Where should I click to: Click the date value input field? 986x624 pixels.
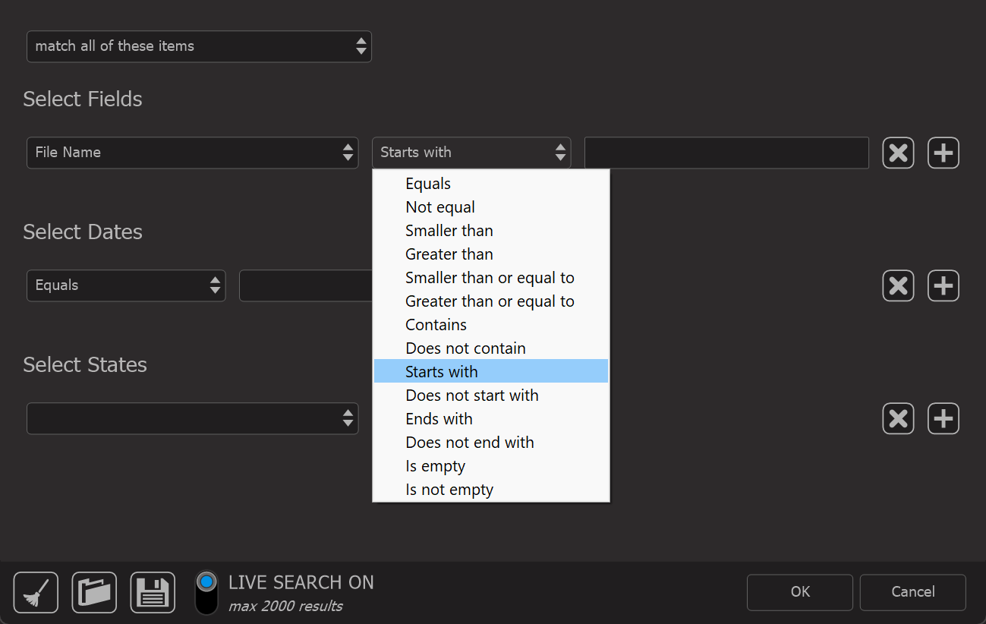(306, 285)
